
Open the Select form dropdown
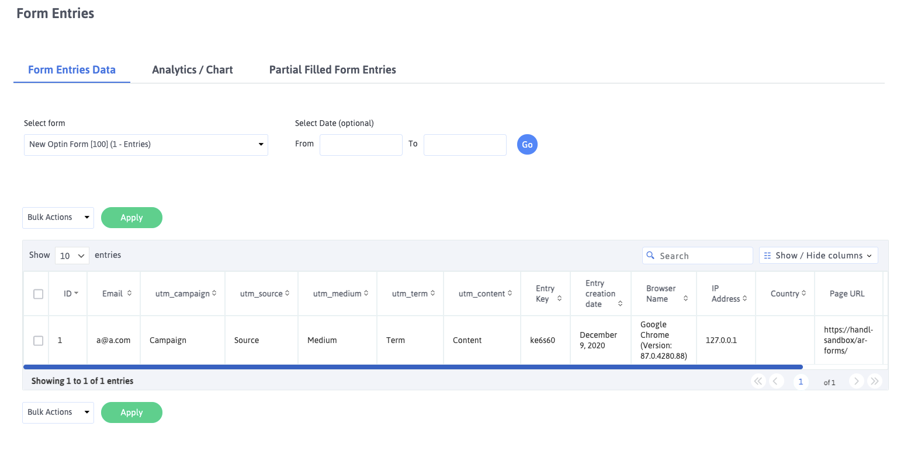tap(146, 145)
